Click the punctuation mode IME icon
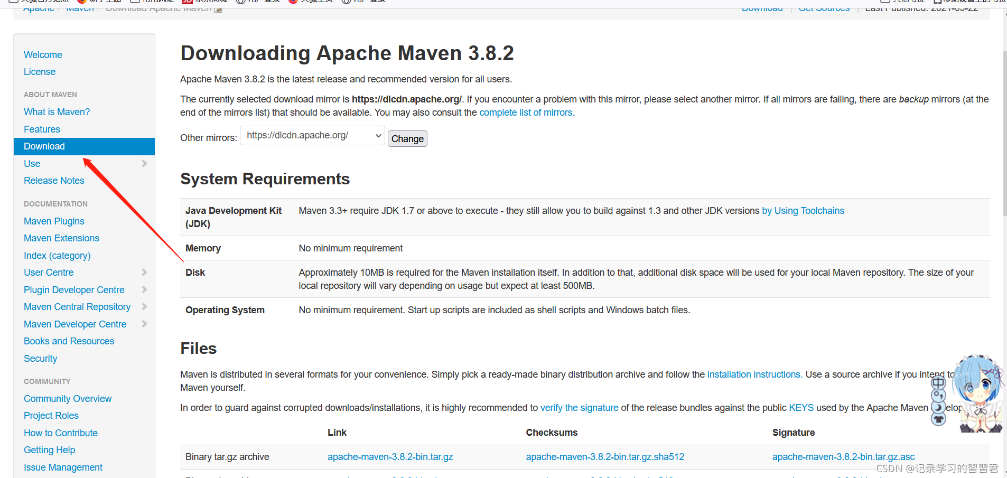This screenshot has height=478, width=1007. click(938, 395)
